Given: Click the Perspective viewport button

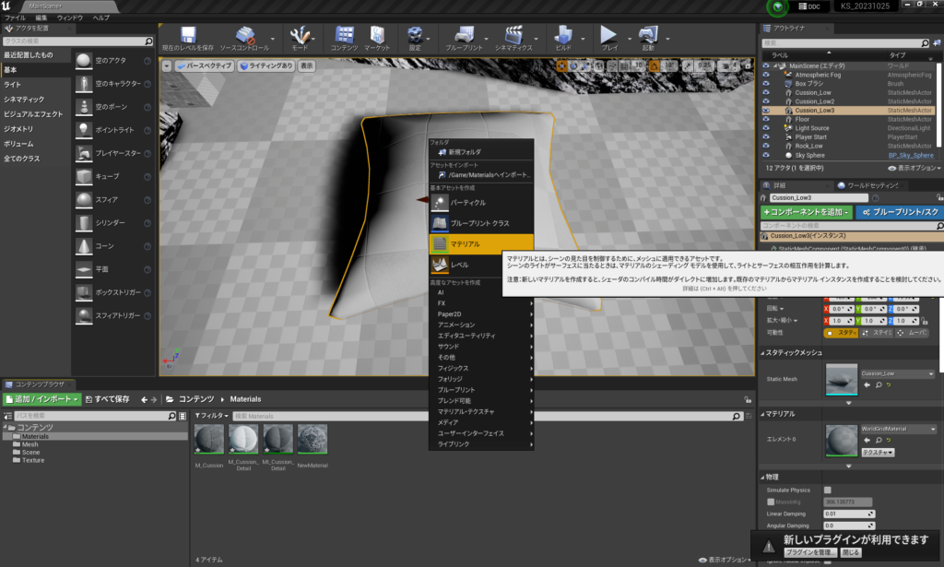Looking at the screenshot, I should [204, 66].
